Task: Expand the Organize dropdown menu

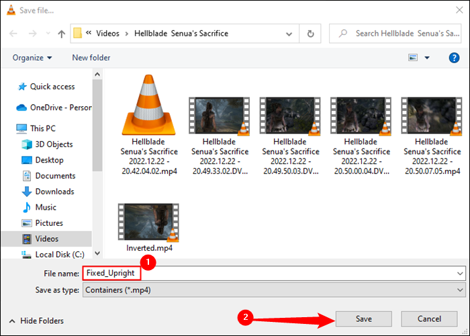Action: pyautogui.click(x=32, y=58)
